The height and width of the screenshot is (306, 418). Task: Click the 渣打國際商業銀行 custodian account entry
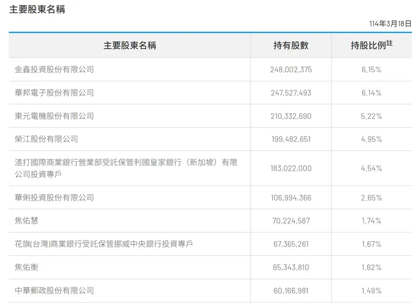pos(126,168)
